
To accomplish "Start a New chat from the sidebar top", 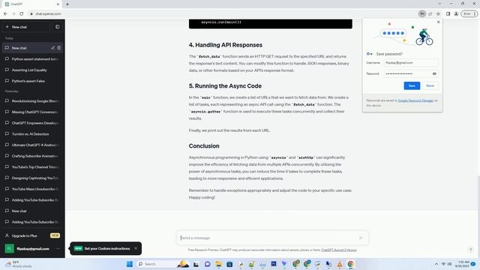I will click(26, 27).
